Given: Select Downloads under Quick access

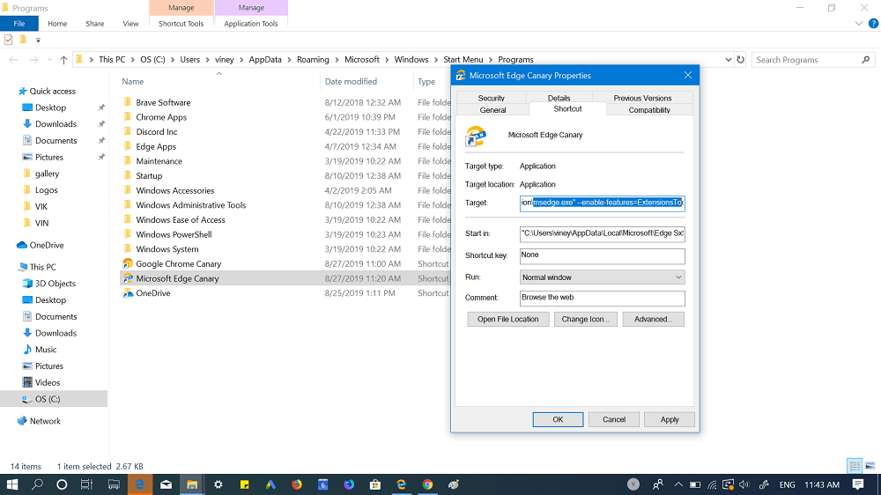Looking at the screenshot, I should pos(56,123).
